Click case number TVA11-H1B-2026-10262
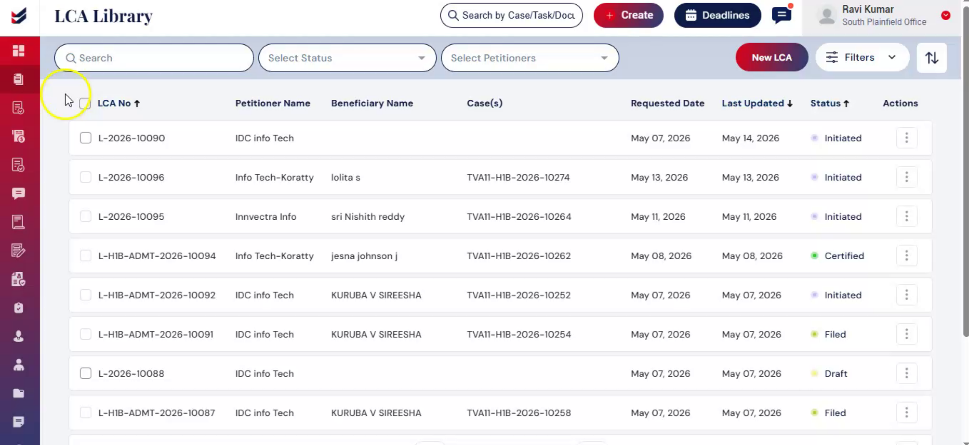 tap(519, 256)
